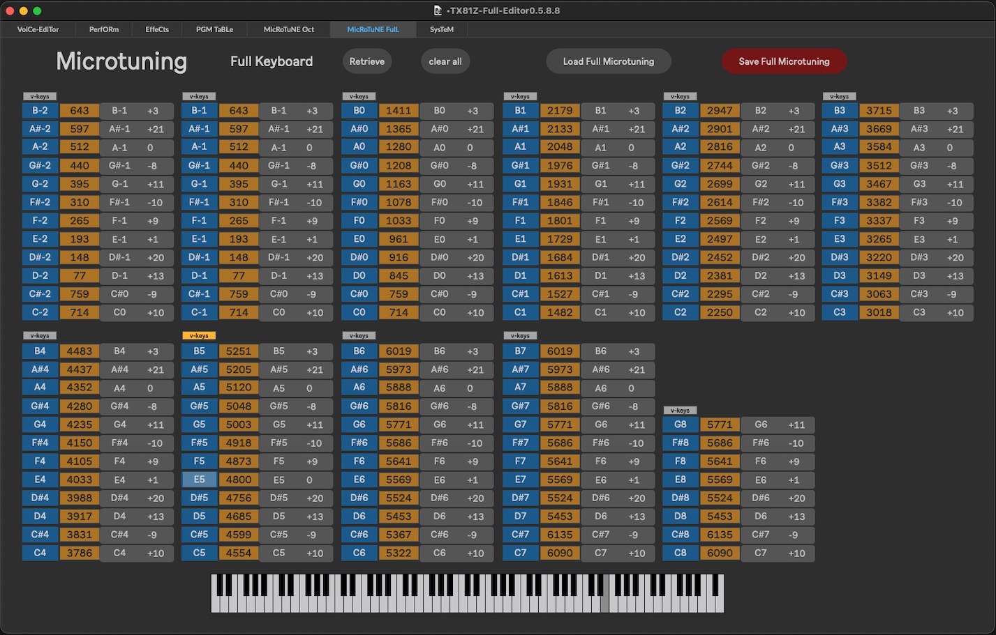Select the blue A#1 note button
This screenshot has height=635, width=996.
tap(521, 129)
